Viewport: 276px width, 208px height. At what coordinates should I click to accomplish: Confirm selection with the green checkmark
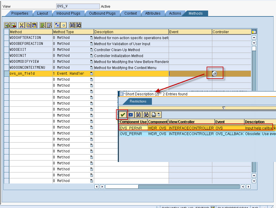coord(123,114)
